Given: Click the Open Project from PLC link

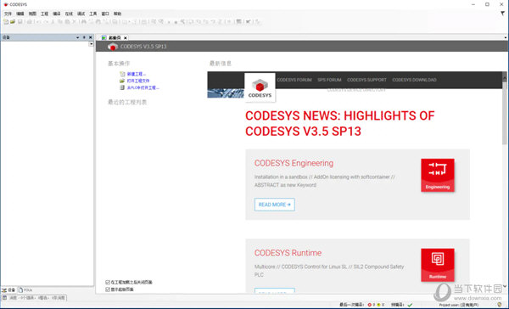Looking at the screenshot, I should (x=143, y=87).
